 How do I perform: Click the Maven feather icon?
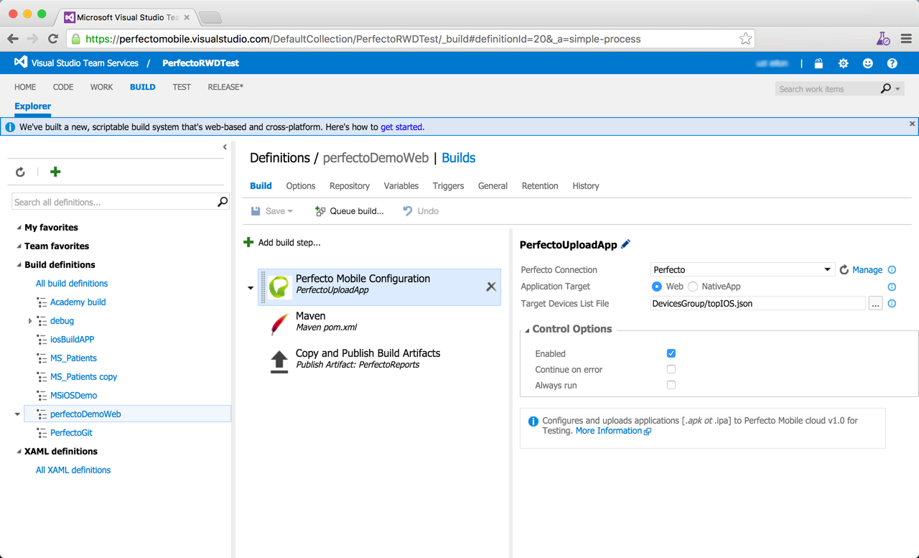click(x=279, y=324)
